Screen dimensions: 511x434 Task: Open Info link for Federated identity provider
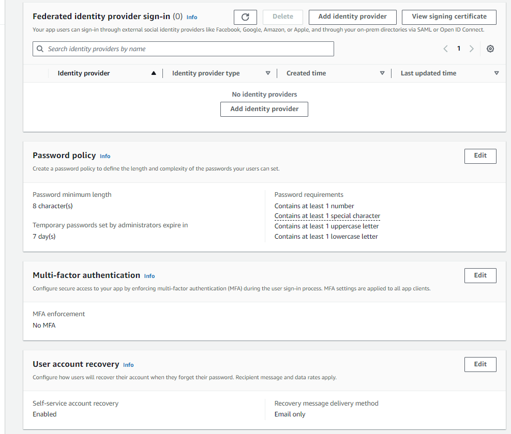tap(192, 18)
